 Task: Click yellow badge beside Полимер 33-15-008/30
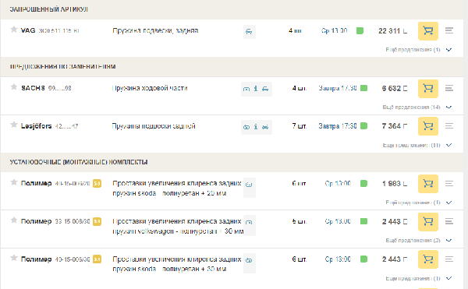coord(97,221)
